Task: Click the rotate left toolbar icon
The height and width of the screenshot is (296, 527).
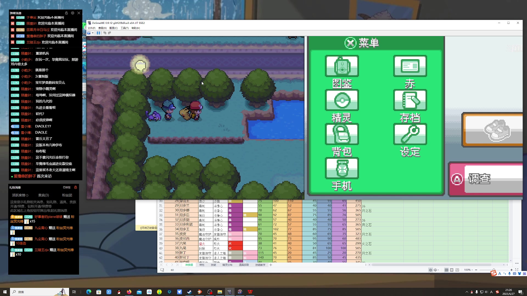Action: point(105,33)
